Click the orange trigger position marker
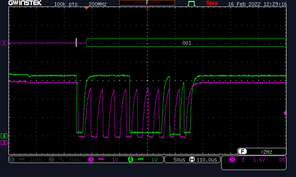296x177 pixels. click(x=86, y=8)
